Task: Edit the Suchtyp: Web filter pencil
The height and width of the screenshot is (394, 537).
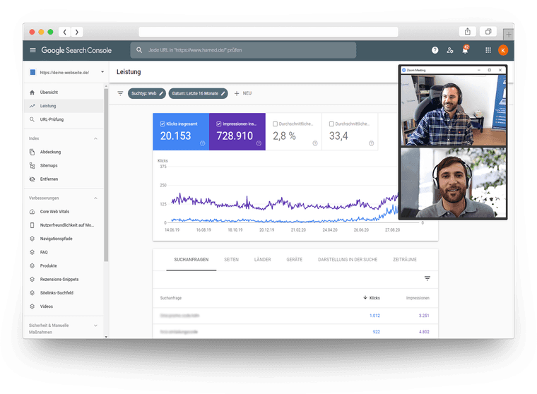Action: coord(161,93)
